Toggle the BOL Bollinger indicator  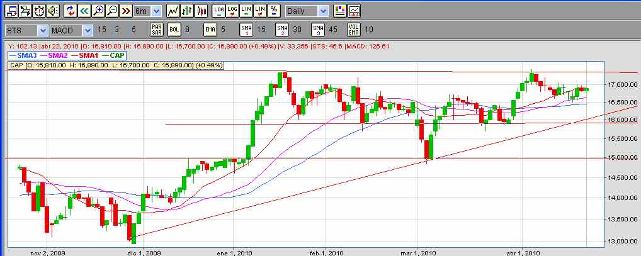click(x=174, y=30)
